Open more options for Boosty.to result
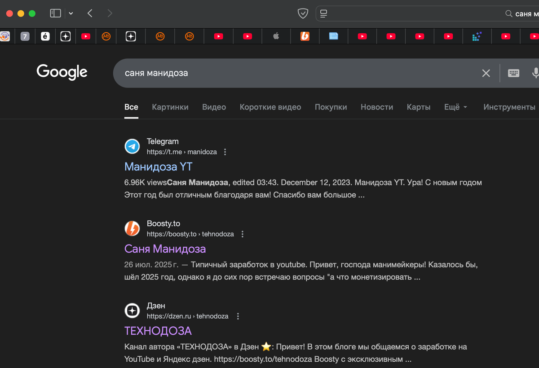 pyautogui.click(x=243, y=234)
